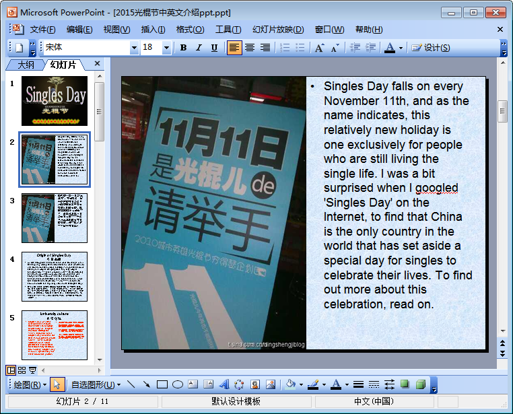Open the line color dropdown arrow
This screenshot has width=513, height=414.
pyautogui.click(x=324, y=385)
